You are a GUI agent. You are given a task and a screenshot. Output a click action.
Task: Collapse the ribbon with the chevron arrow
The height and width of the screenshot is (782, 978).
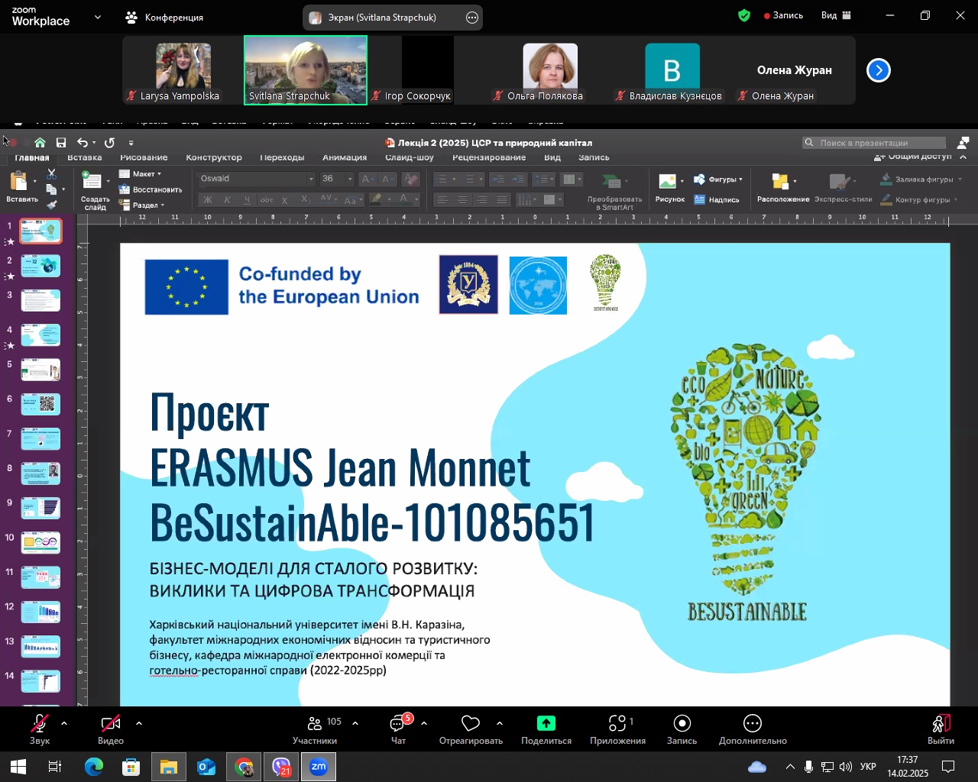(x=963, y=157)
